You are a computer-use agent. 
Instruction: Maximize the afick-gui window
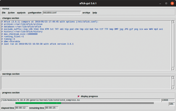point(166,3)
